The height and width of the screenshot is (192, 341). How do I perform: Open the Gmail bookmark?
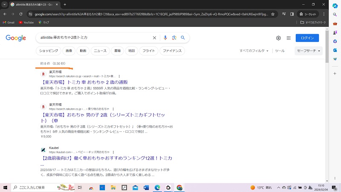point(9,23)
